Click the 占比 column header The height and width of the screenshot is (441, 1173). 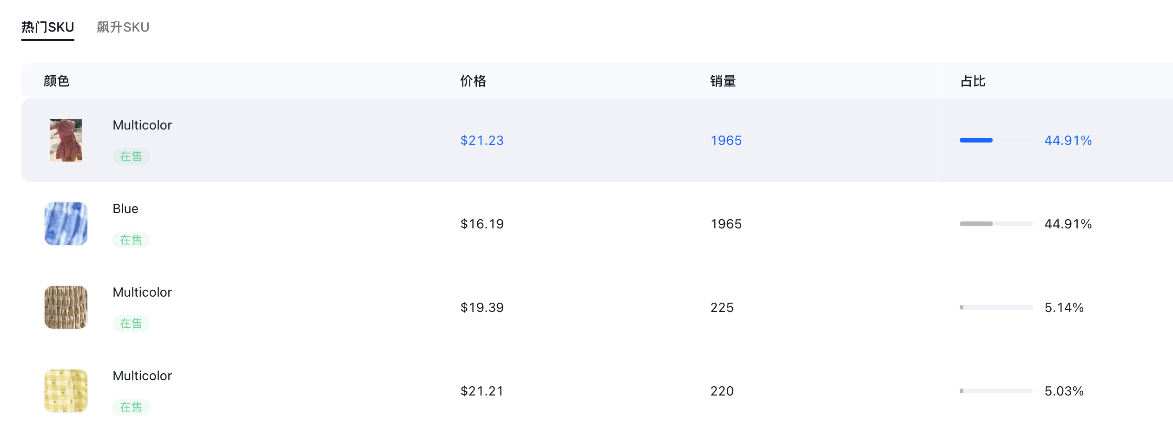click(x=973, y=81)
